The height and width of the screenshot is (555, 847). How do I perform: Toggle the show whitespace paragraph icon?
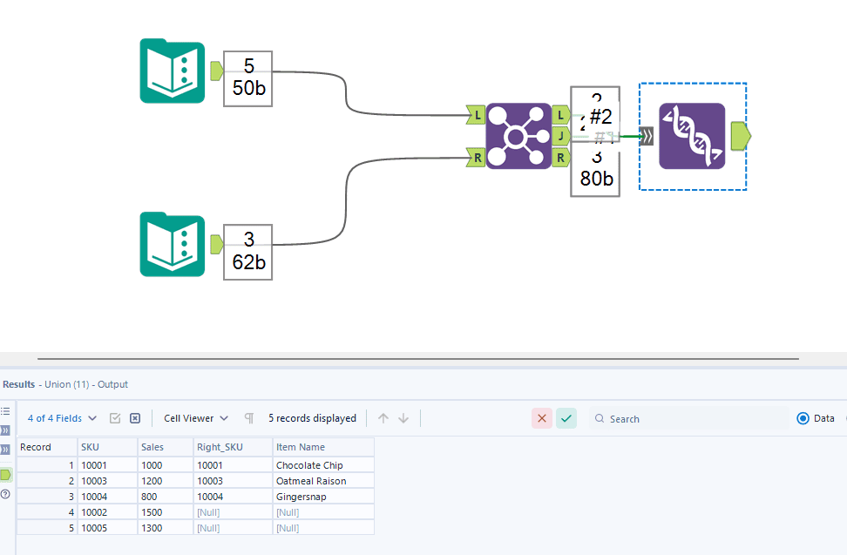coord(249,418)
